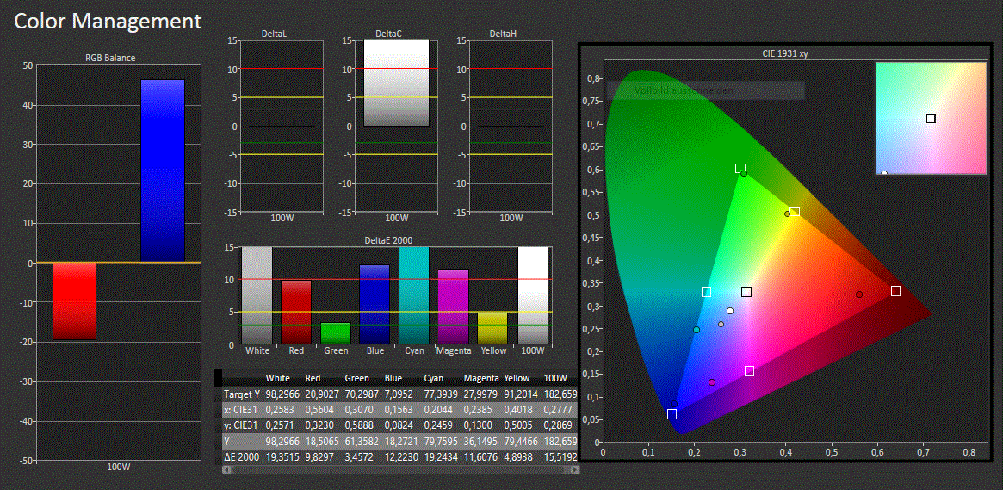Select white measured dot on CIE diagram

pyautogui.click(x=730, y=311)
